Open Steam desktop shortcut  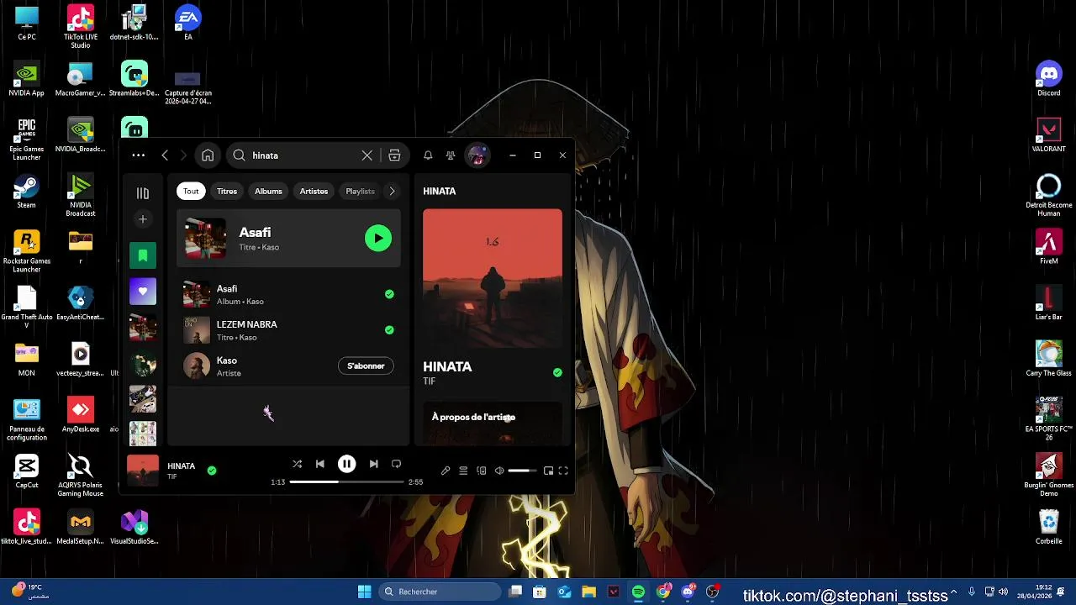pyautogui.click(x=26, y=192)
